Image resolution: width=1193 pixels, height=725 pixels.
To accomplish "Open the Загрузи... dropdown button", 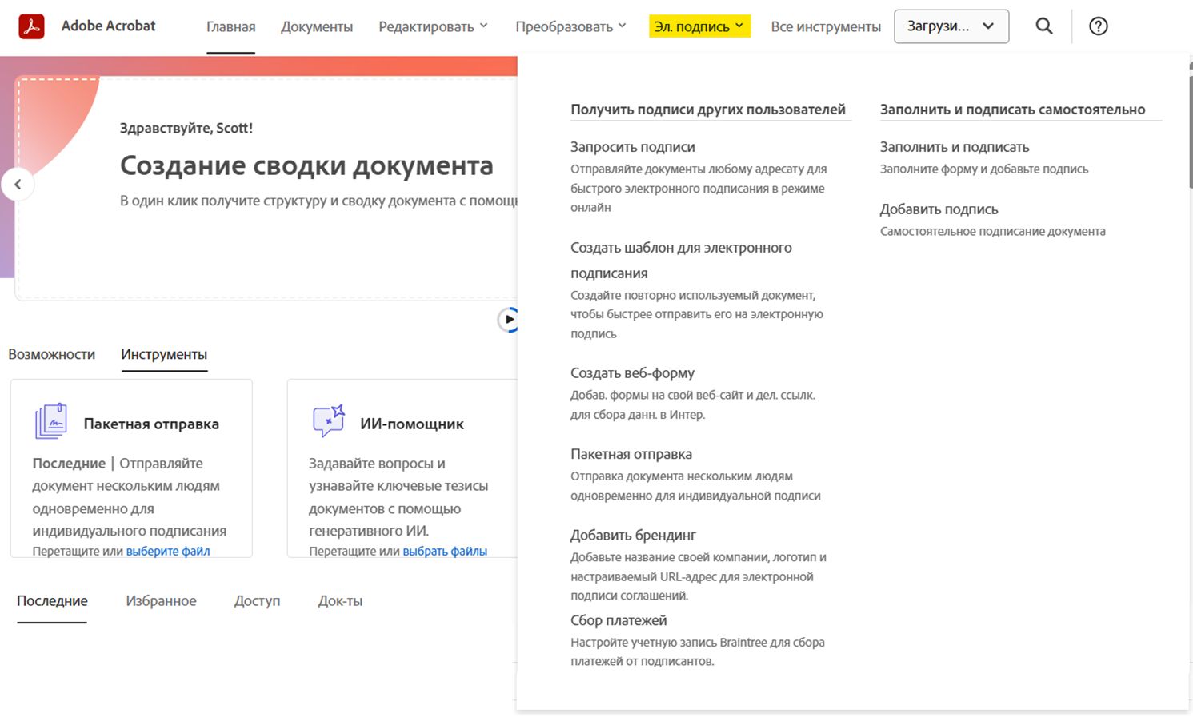I will [951, 26].
